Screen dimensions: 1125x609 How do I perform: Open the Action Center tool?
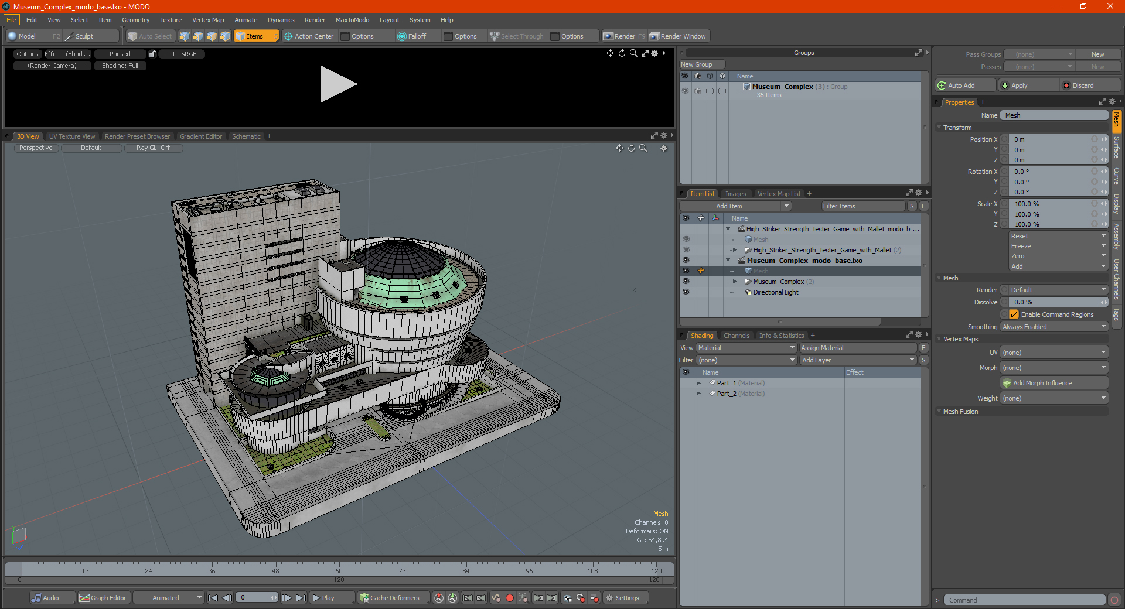(309, 36)
